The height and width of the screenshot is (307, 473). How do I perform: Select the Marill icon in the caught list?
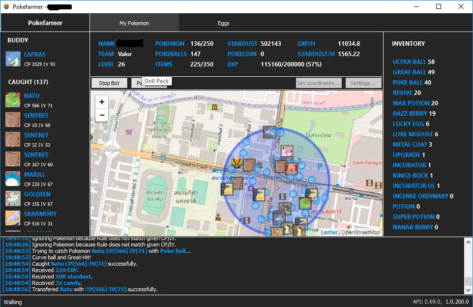pyautogui.click(x=13, y=179)
